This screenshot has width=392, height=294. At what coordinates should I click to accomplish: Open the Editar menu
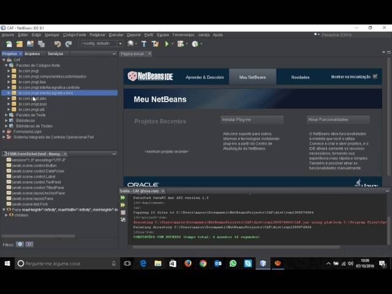[23, 35]
